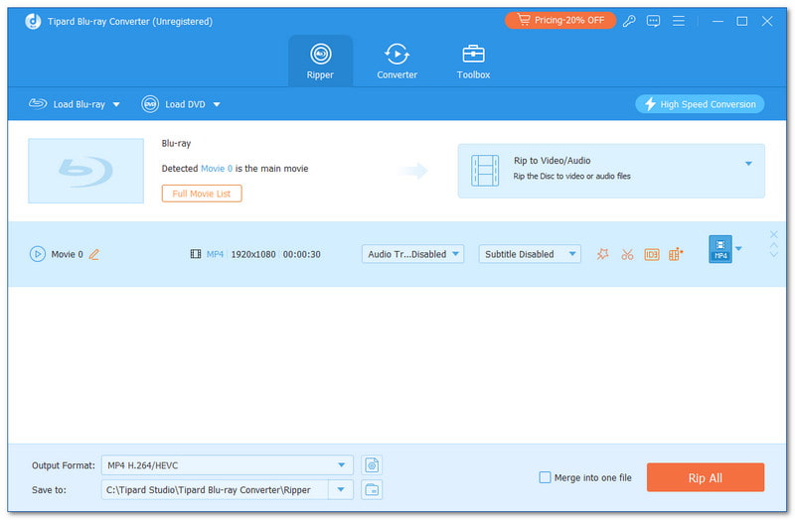Click the Pricing-20% OFF button
Viewport: 795px width, 520px height.
coord(560,20)
